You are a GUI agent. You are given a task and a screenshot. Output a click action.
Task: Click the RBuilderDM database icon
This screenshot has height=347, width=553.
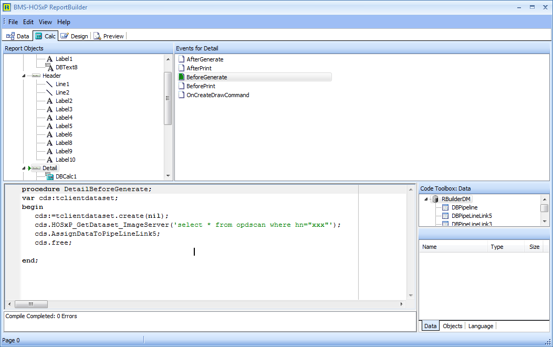pyautogui.click(x=435, y=199)
